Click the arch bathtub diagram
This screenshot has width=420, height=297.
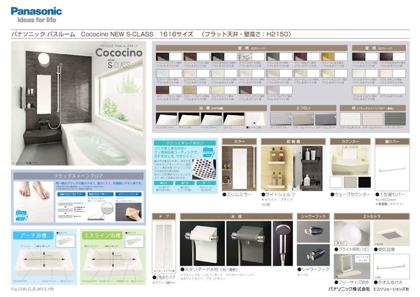(44, 263)
